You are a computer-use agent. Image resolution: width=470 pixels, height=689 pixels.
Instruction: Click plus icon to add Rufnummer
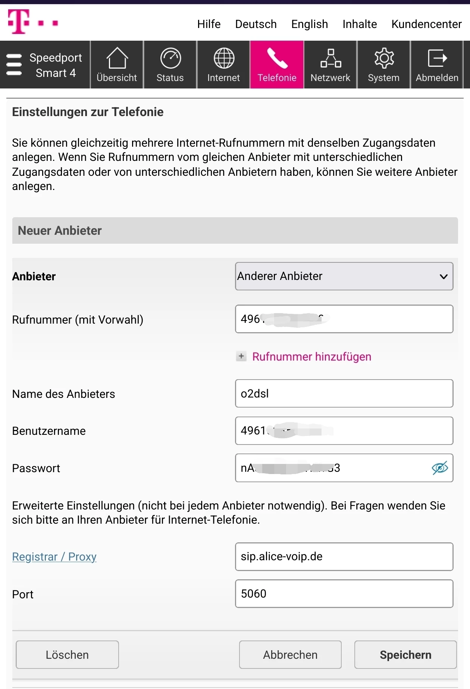pyautogui.click(x=241, y=356)
